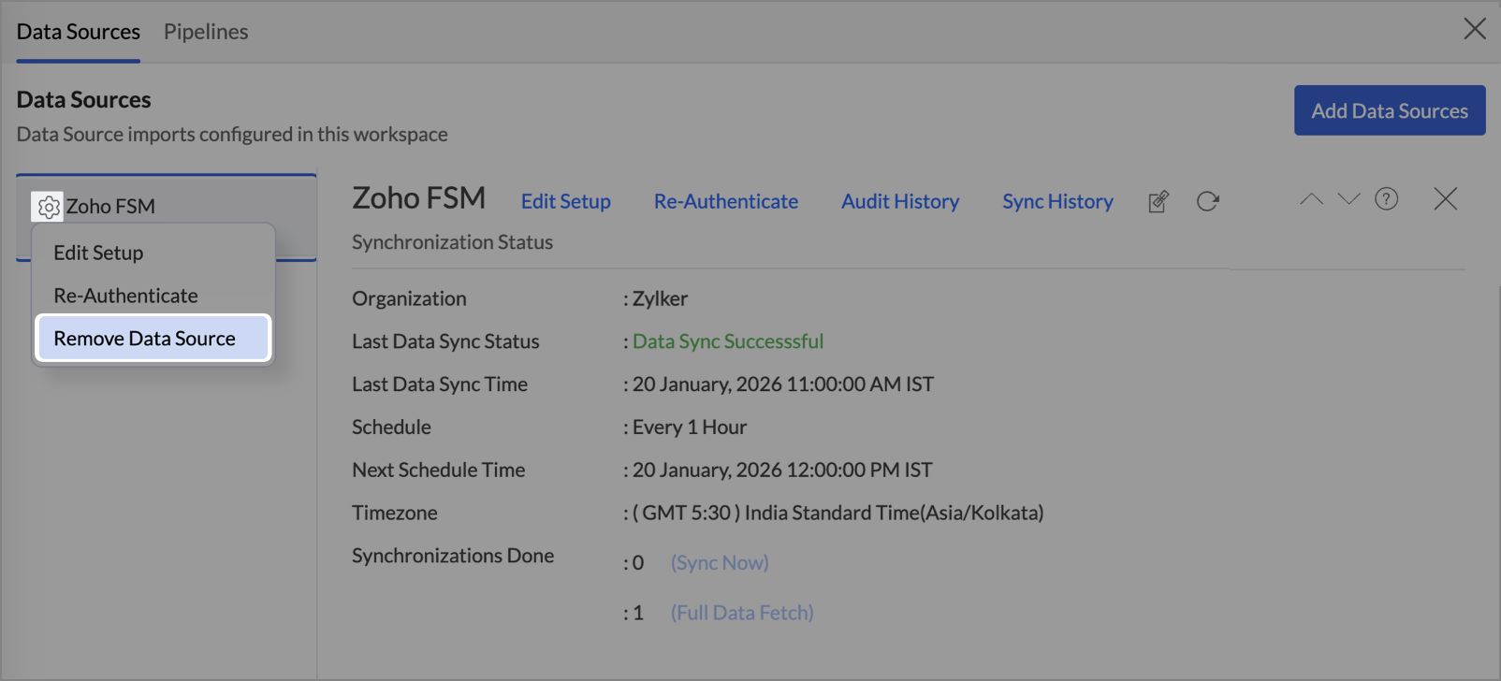Select Remove Data Source menu option
Viewport: 1501px width, 681px height.
[145, 339]
